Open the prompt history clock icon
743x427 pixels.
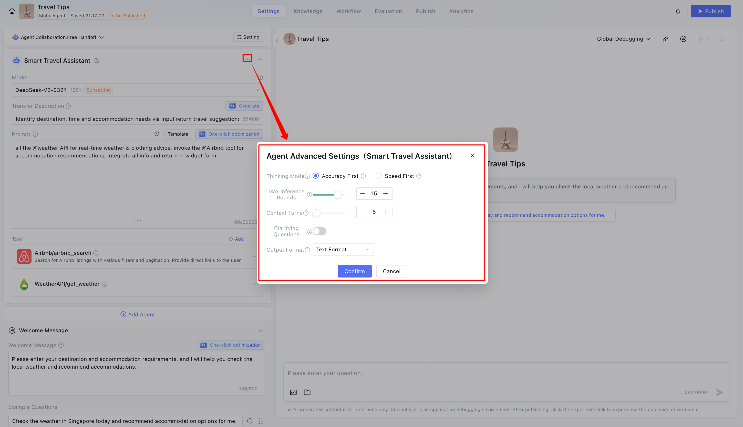pos(157,134)
